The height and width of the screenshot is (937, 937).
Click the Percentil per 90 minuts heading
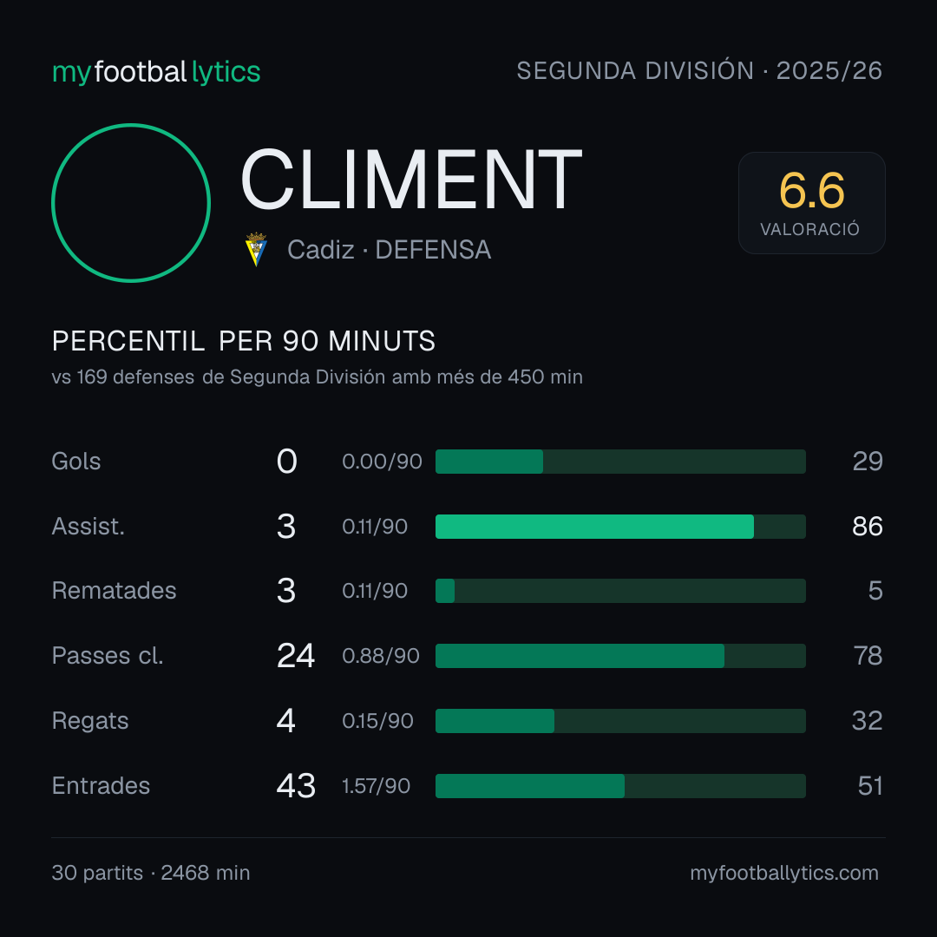tap(244, 341)
